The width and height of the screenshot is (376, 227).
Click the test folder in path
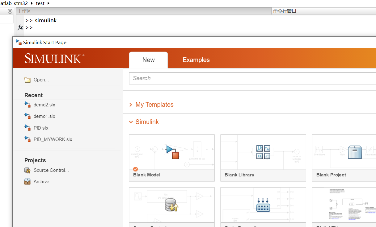pyautogui.click(x=40, y=3)
